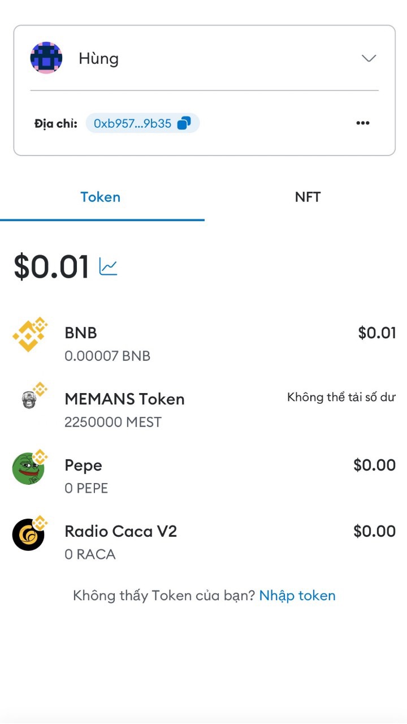
Task: Click the 0xb957...9b35 address pill
Action: 142,123
